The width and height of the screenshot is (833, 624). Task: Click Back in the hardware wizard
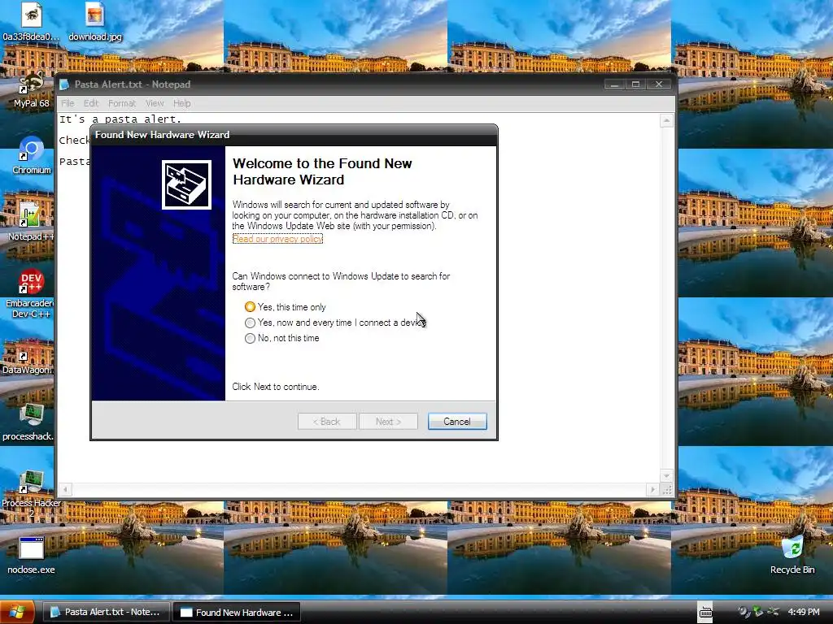(327, 422)
